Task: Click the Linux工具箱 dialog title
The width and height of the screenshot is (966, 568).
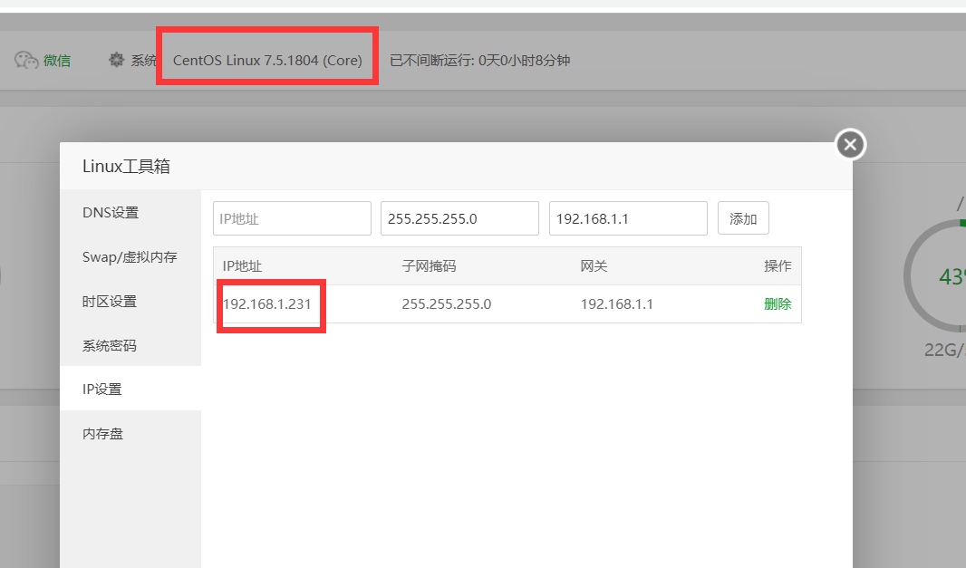Action: pos(126,167)
